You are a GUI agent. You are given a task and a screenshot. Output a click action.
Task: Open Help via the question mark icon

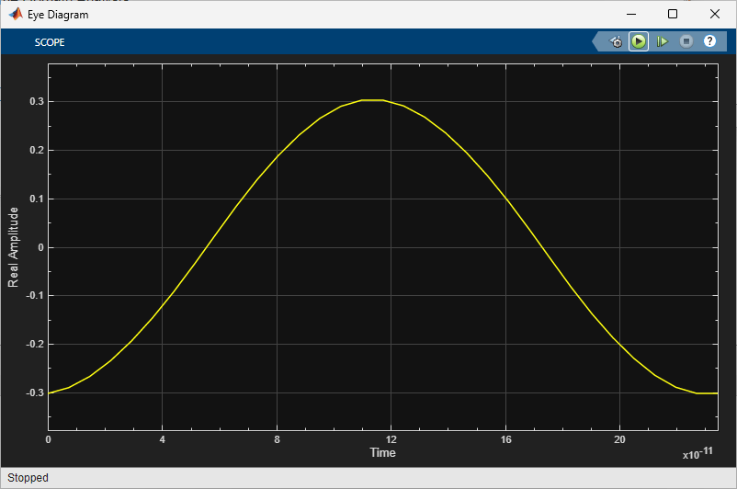[709, 41]
